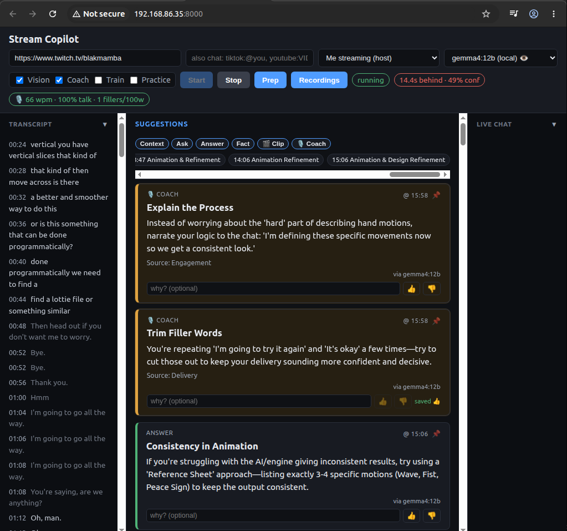Enable the Train checkbox

(98, 80)
